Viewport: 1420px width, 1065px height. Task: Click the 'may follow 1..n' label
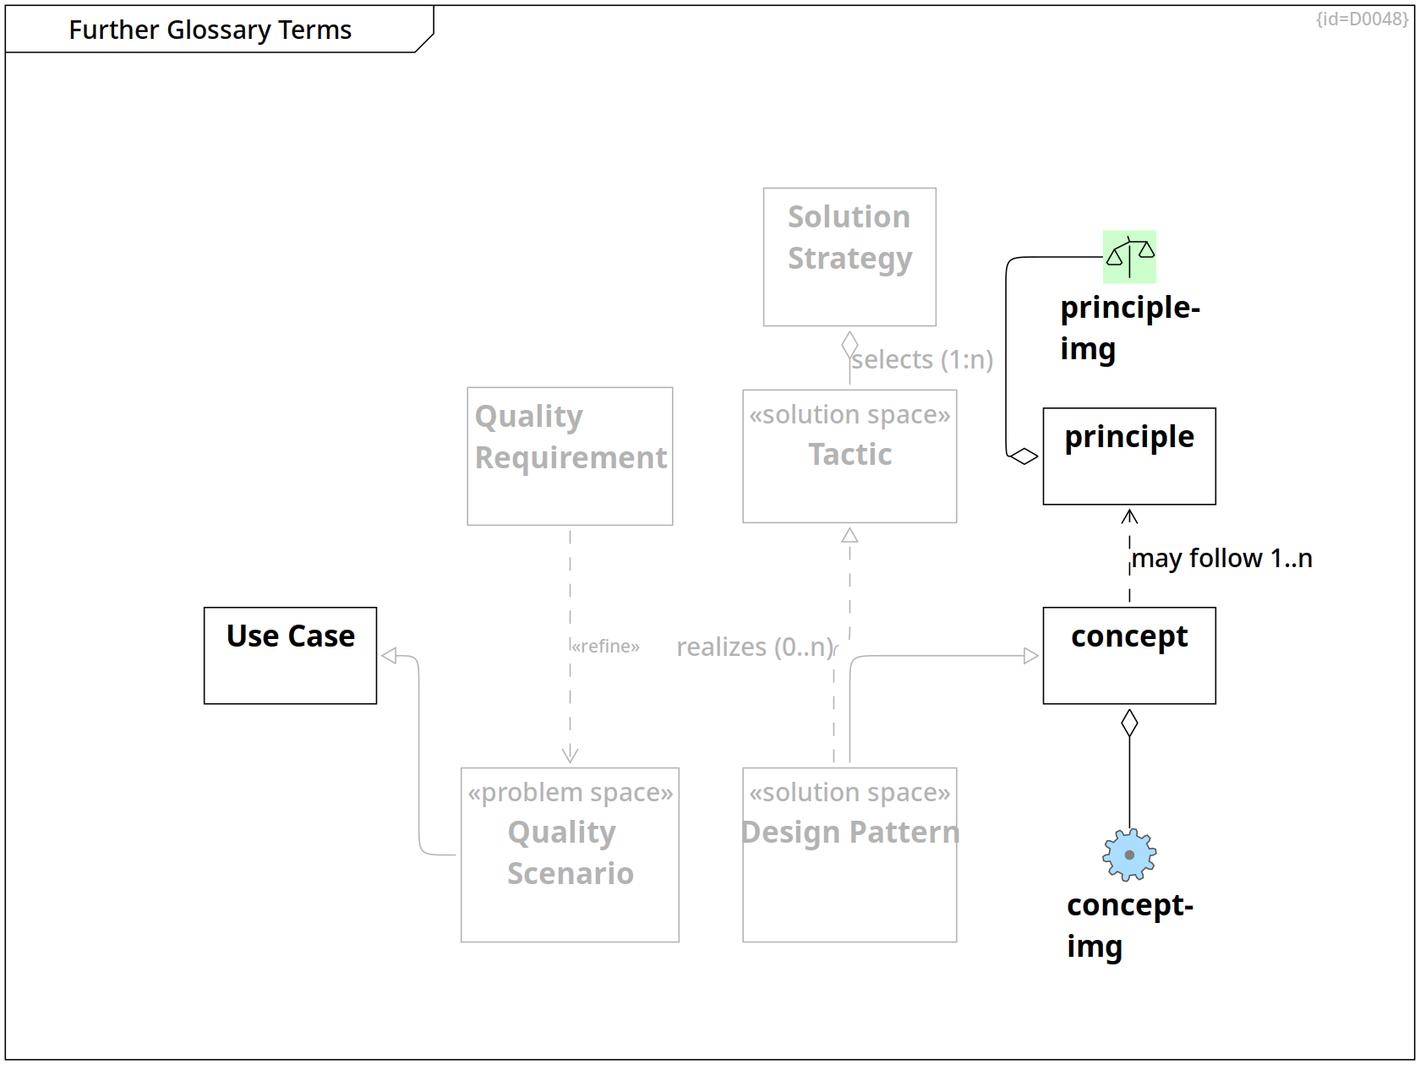(1221, 559)
